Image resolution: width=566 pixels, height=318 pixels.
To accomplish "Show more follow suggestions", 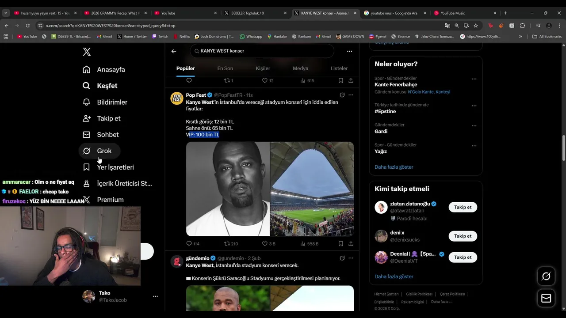I will pos(394,276).
